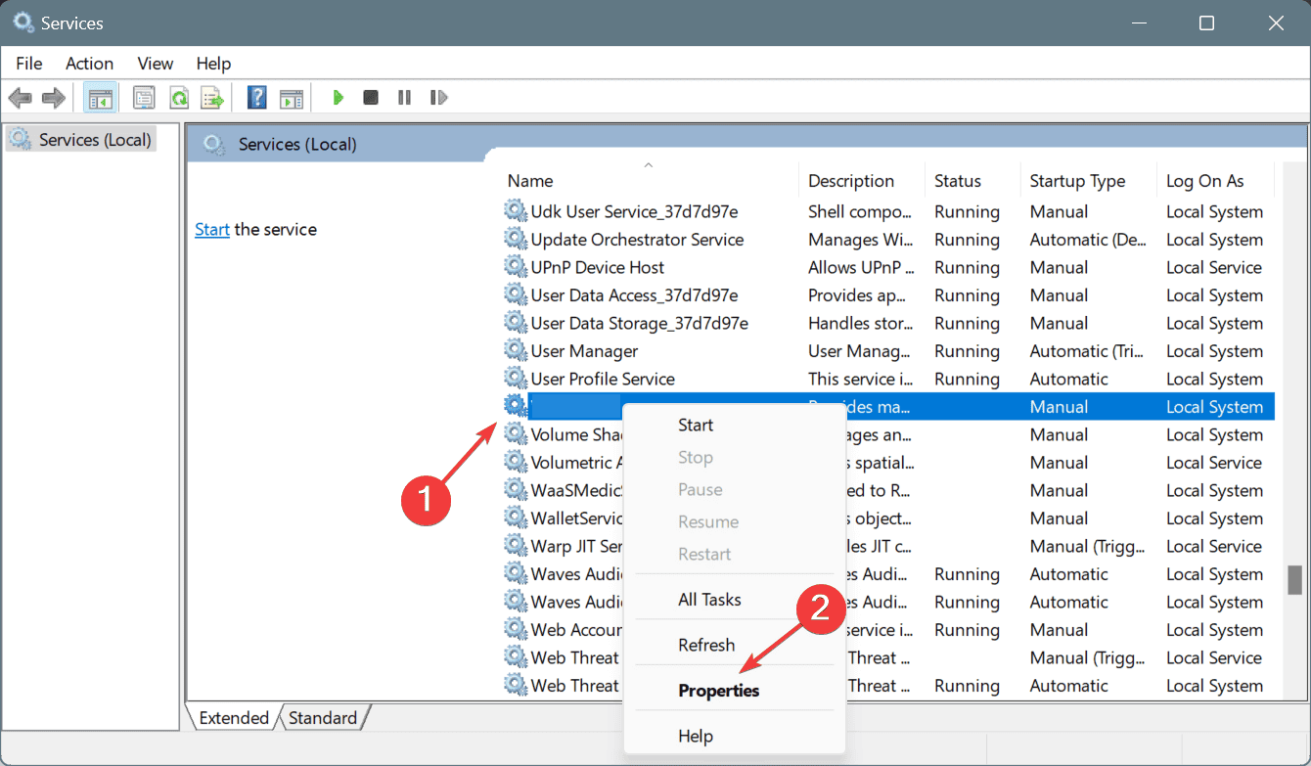Screen dimensions: 1311x766
Task: Click the gear icon of User Profile Service
Action: pos(515,379)
